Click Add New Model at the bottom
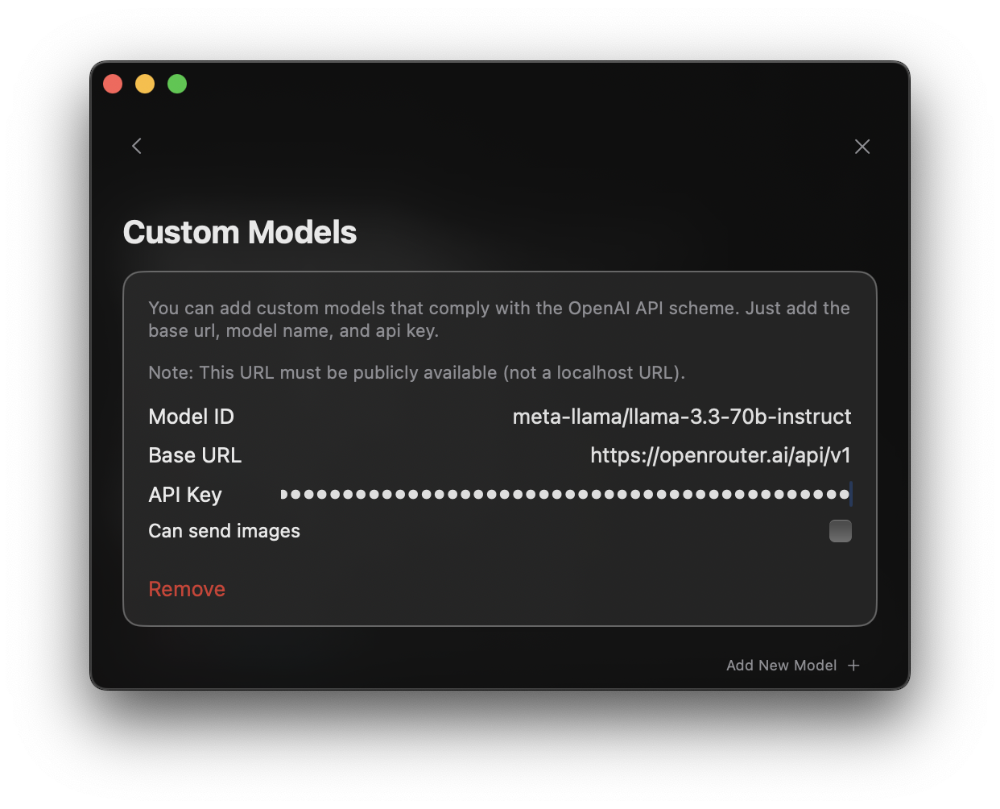Screen dimensions: 1000x809 pyautogui.click(x=781, y=665)
